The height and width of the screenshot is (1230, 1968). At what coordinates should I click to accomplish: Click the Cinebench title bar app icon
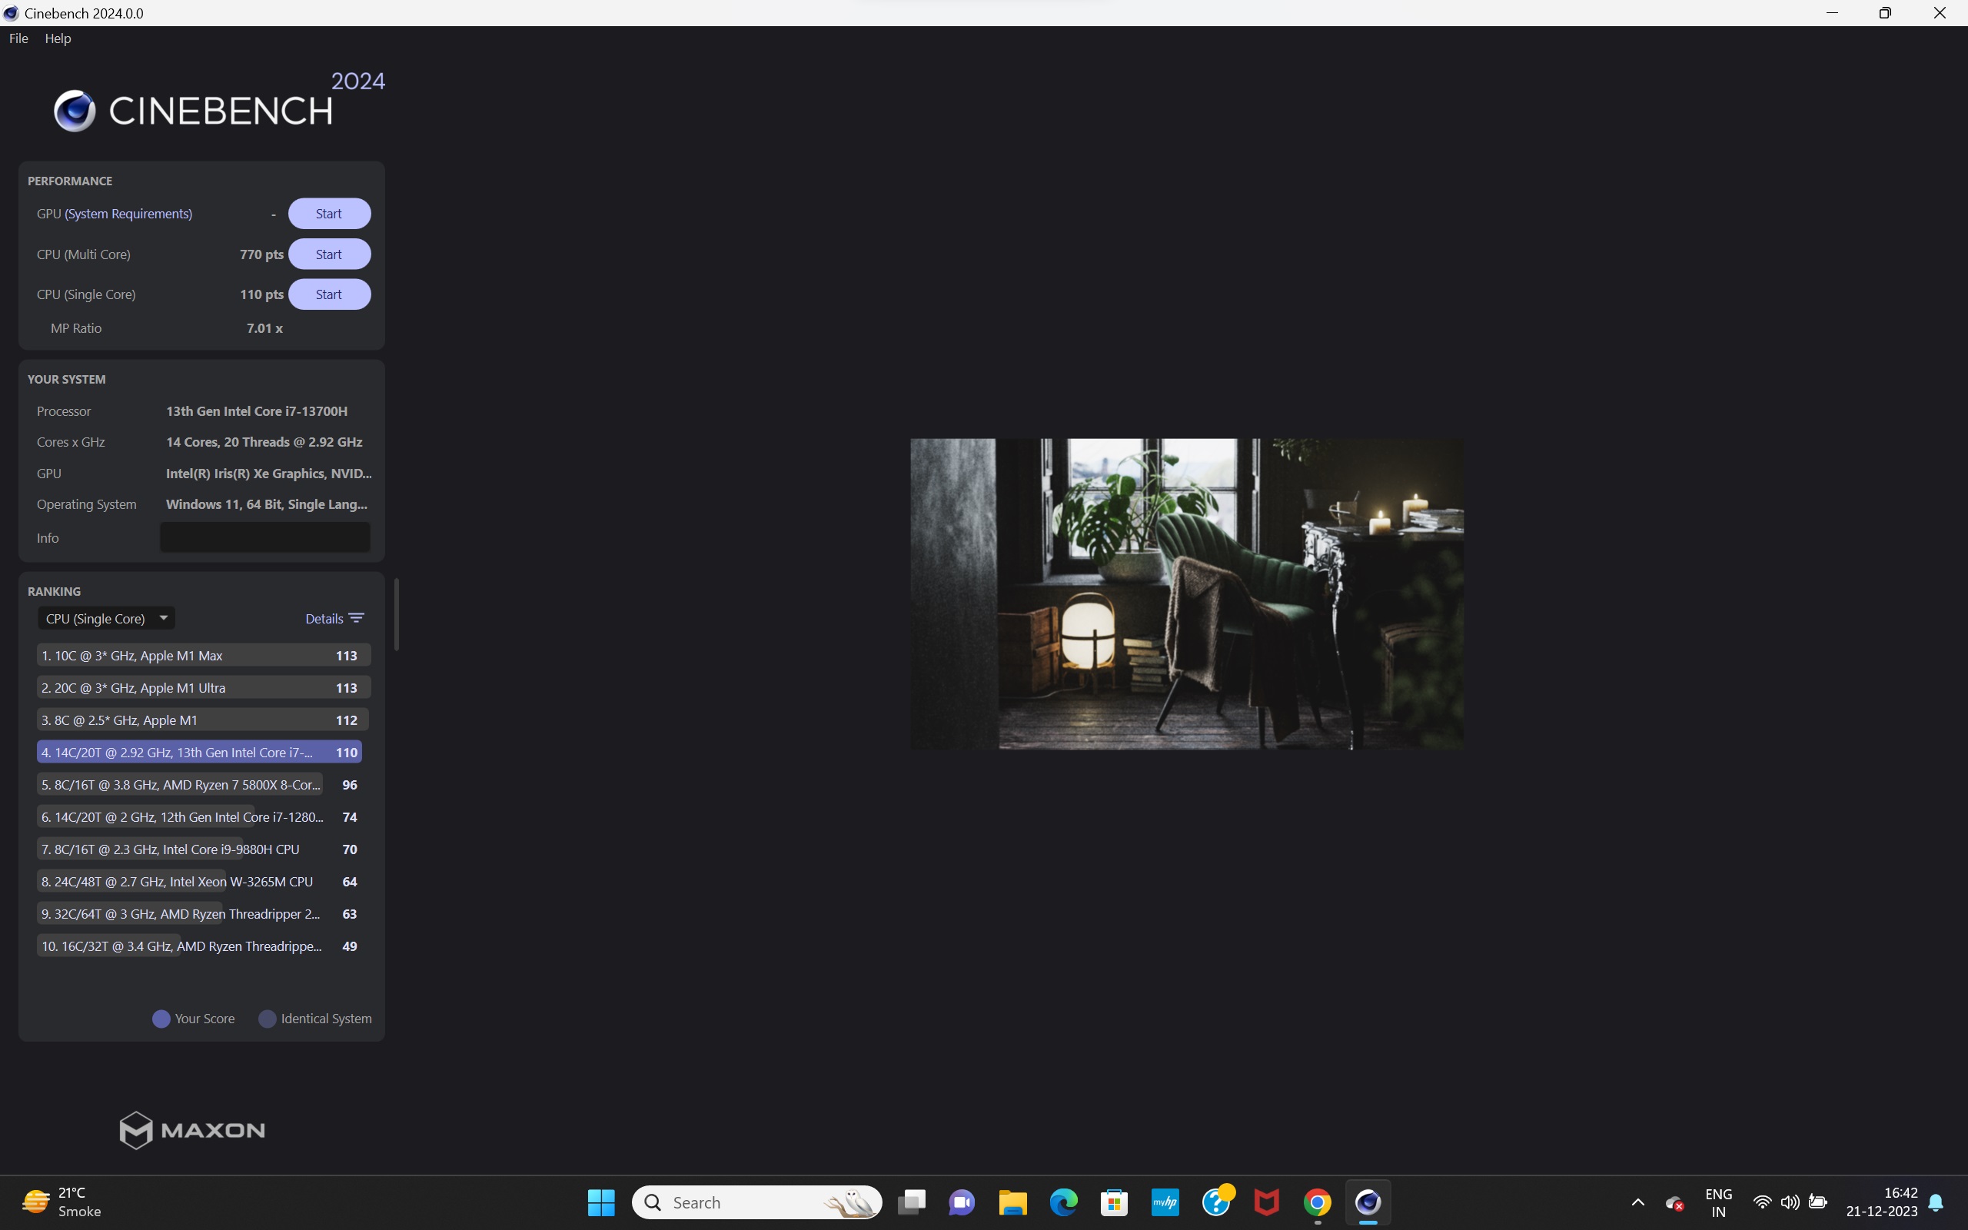tap(11, 13)
